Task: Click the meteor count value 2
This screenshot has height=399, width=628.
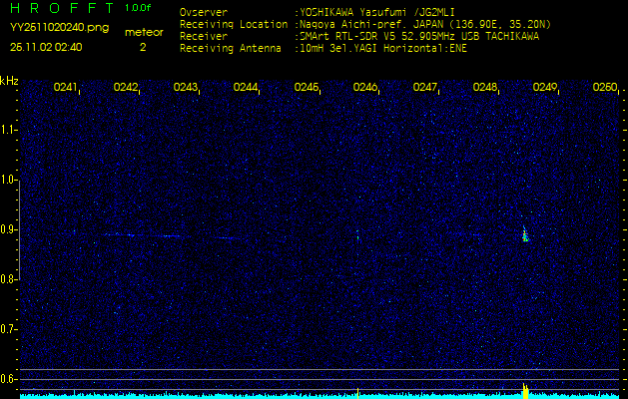Action: tap(142, 46)
